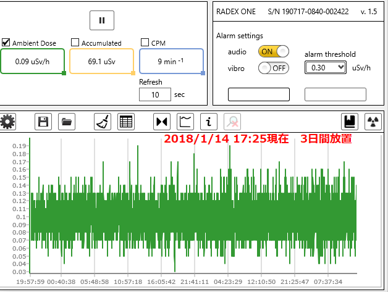Image resolution: width=388 pixels, height=292 pixels.
Task: Click the disabled zoom reset magnifier
Action: pos(232,122)
